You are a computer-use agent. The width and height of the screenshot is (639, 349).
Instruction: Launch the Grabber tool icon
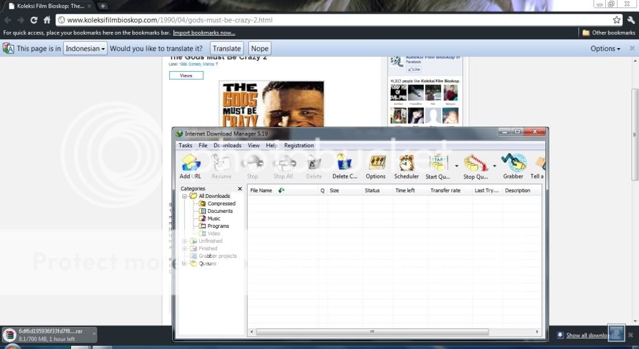point(513,167)
